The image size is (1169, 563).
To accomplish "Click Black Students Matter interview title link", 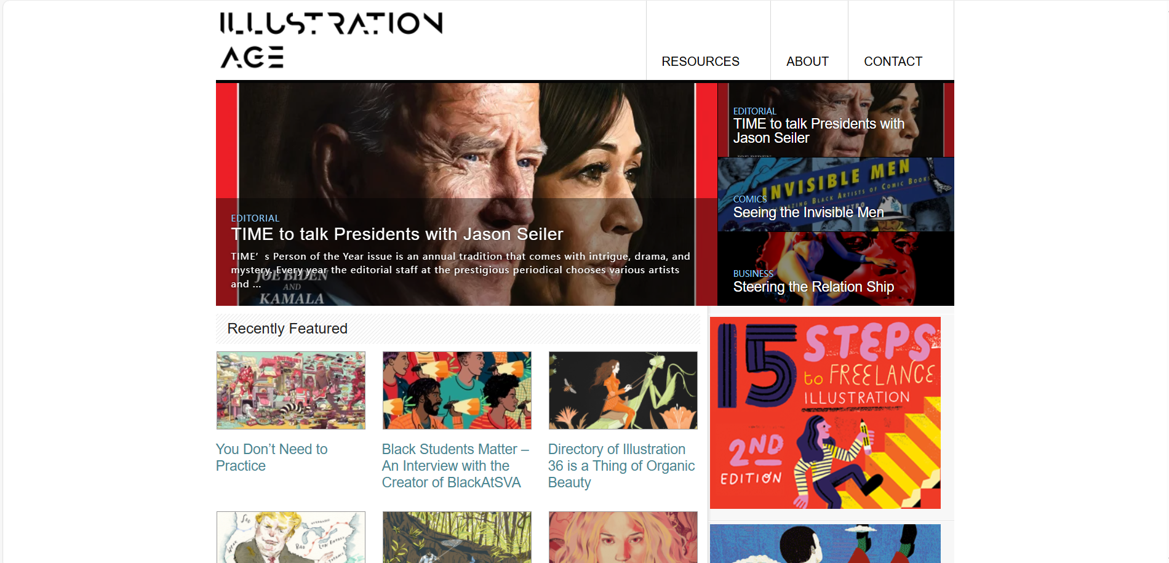I will tap(455, 466).
